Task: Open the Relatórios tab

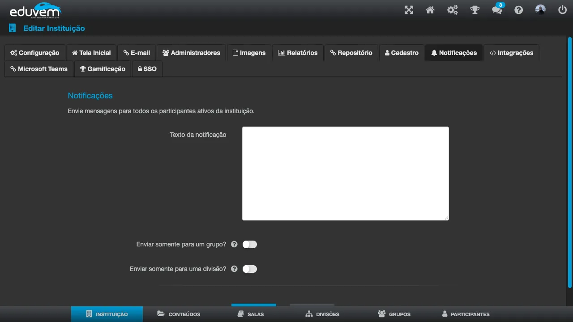Action: [298, 53]
